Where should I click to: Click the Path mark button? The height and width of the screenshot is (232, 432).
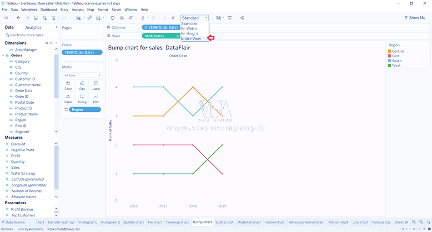coord(96,99)
